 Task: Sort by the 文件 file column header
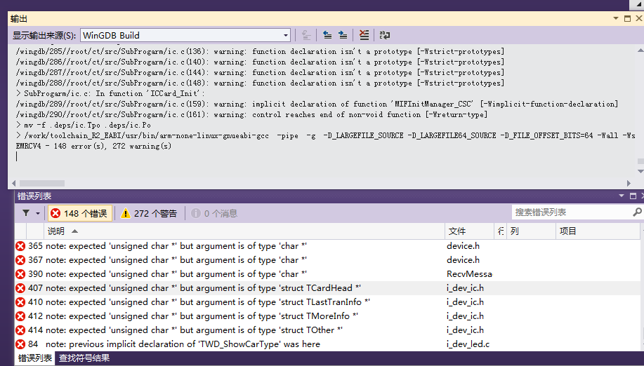click(x=470, y=231)
